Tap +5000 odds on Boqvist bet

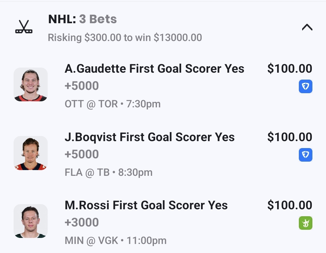point(81,154)
